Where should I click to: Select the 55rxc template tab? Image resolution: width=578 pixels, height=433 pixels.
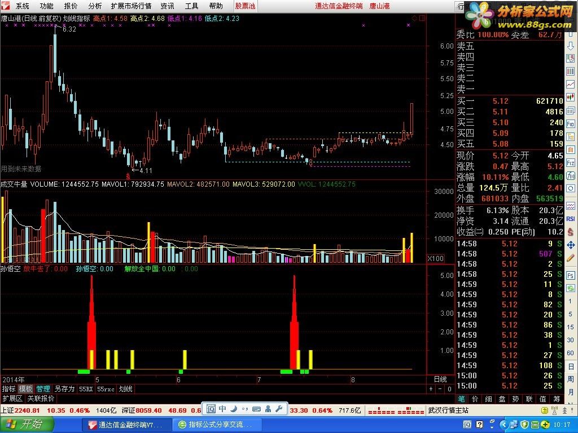tap(106, 389)
